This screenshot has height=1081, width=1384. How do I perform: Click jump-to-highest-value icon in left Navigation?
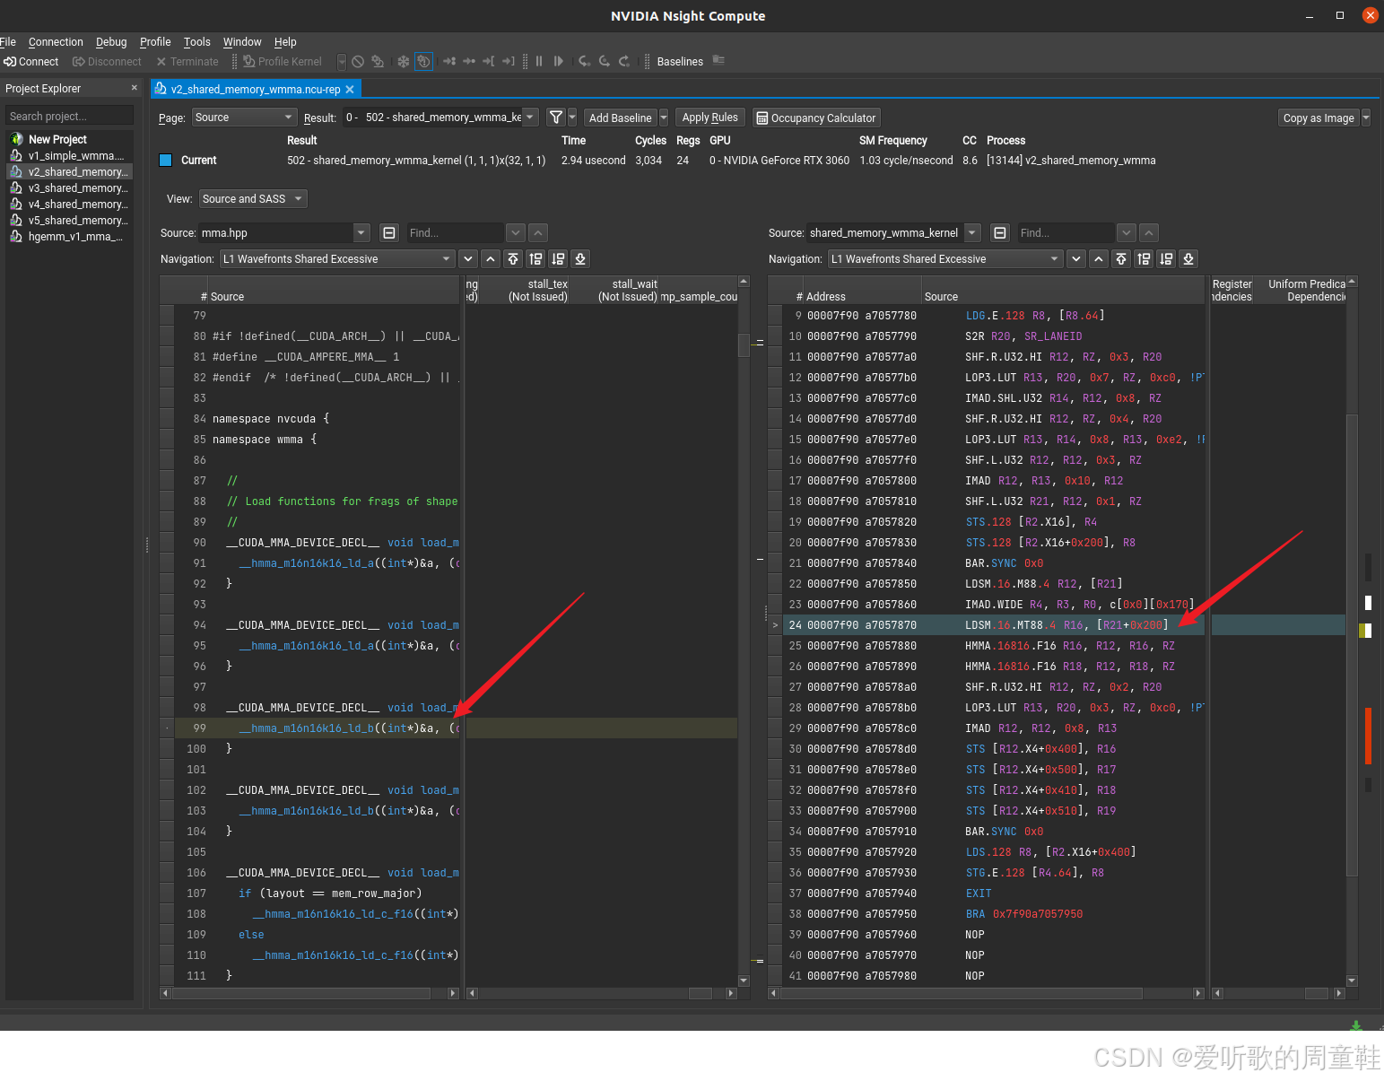(513, 259)
